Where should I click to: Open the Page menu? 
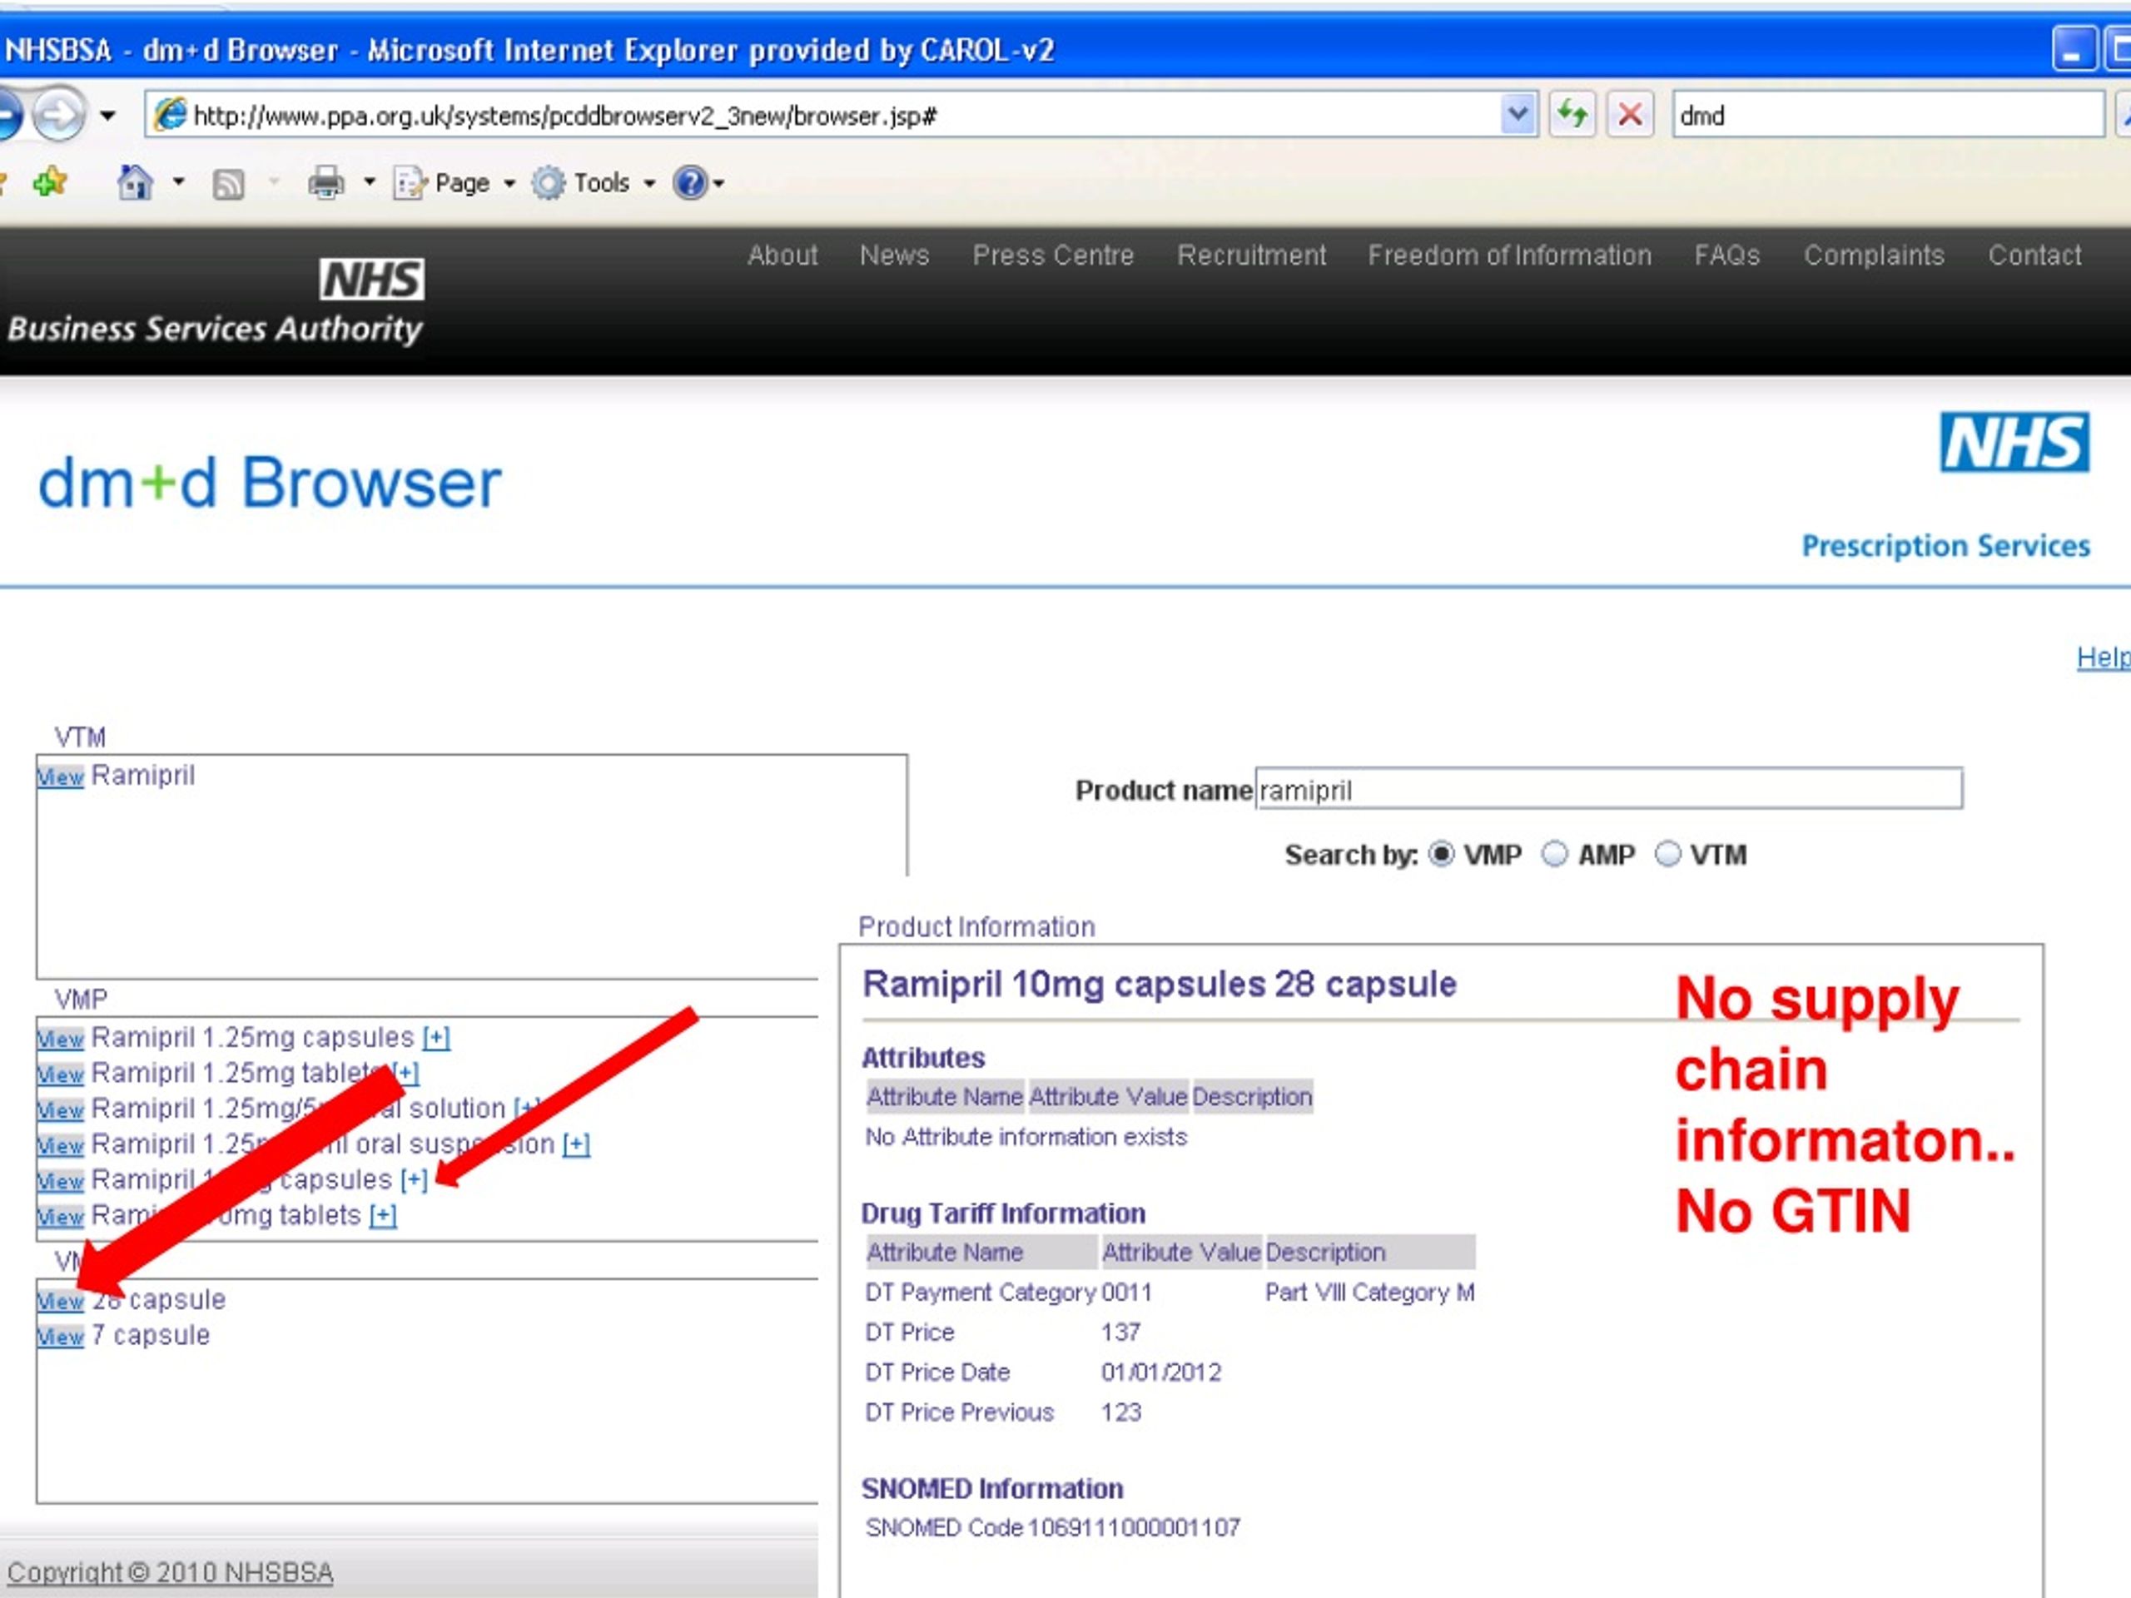pyautogui.click(x=455, y=182)
